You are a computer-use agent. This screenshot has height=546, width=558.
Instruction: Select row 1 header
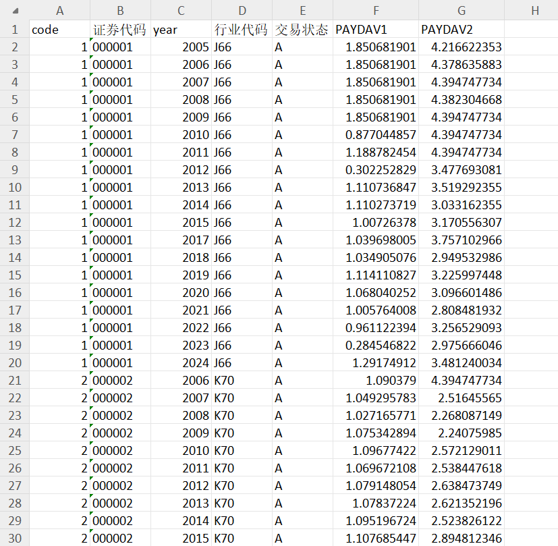click(x=15, y=29)
